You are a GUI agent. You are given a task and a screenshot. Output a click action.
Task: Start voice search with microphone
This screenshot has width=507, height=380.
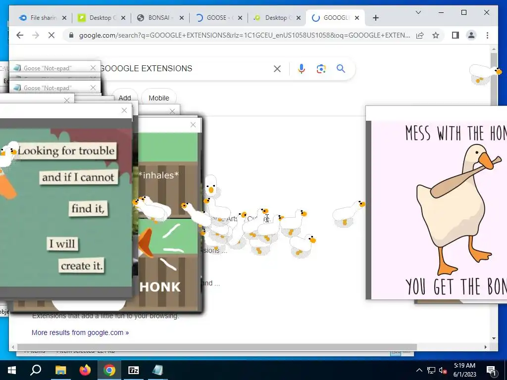[x=302, y=68]
